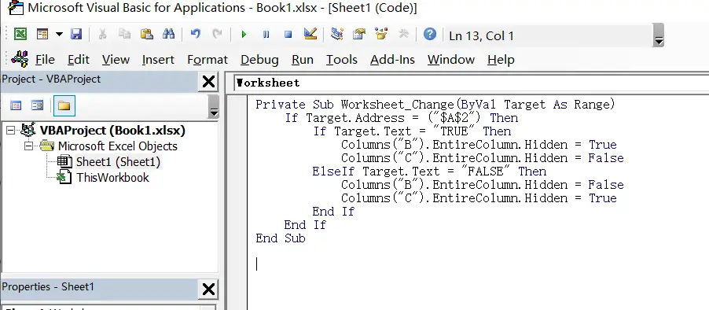Save the workbook with the floppy icon
The height and width of the screenshot is (310, 709).
76,35
